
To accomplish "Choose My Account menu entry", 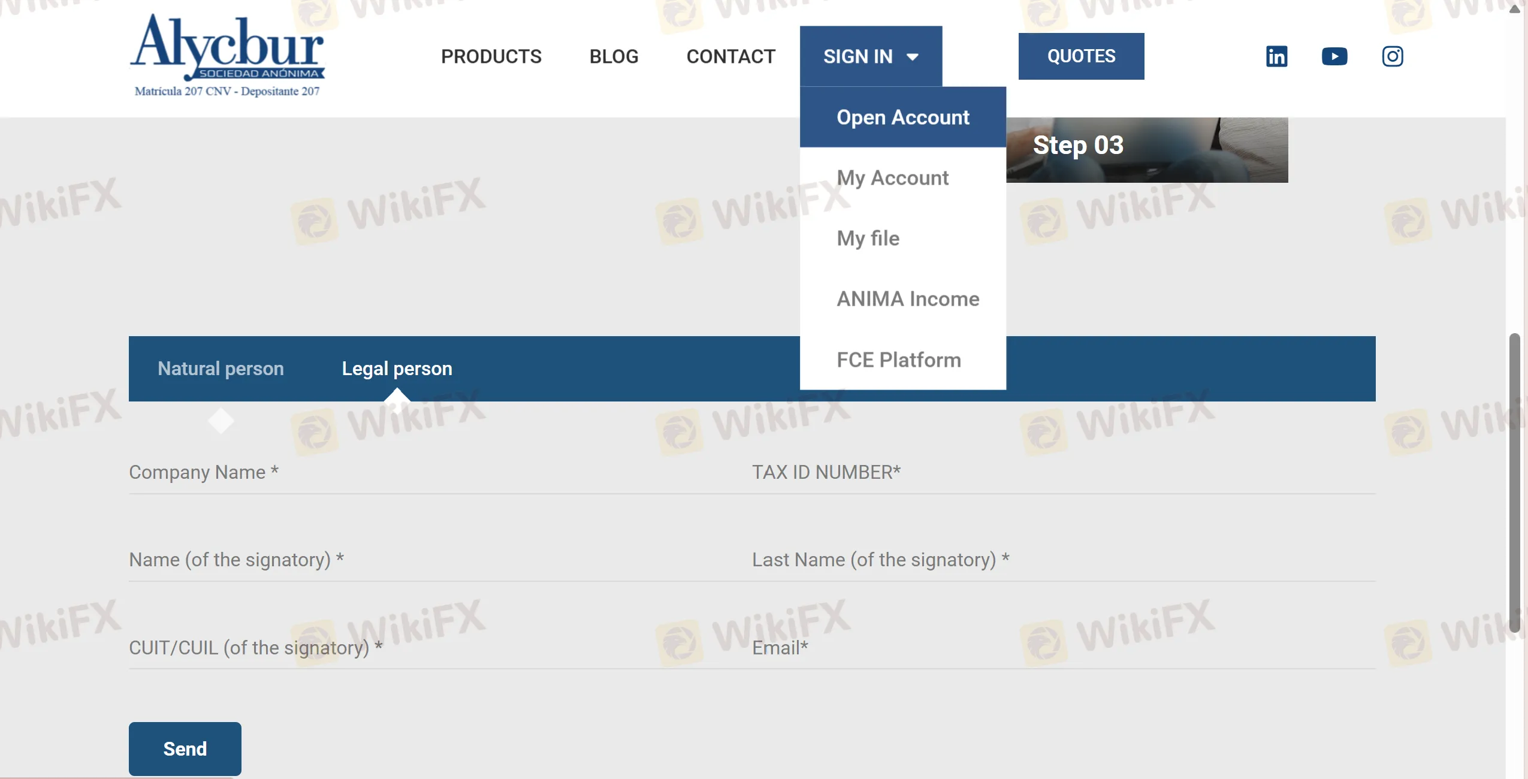I will pyautogui.click(x=892, y=178).
